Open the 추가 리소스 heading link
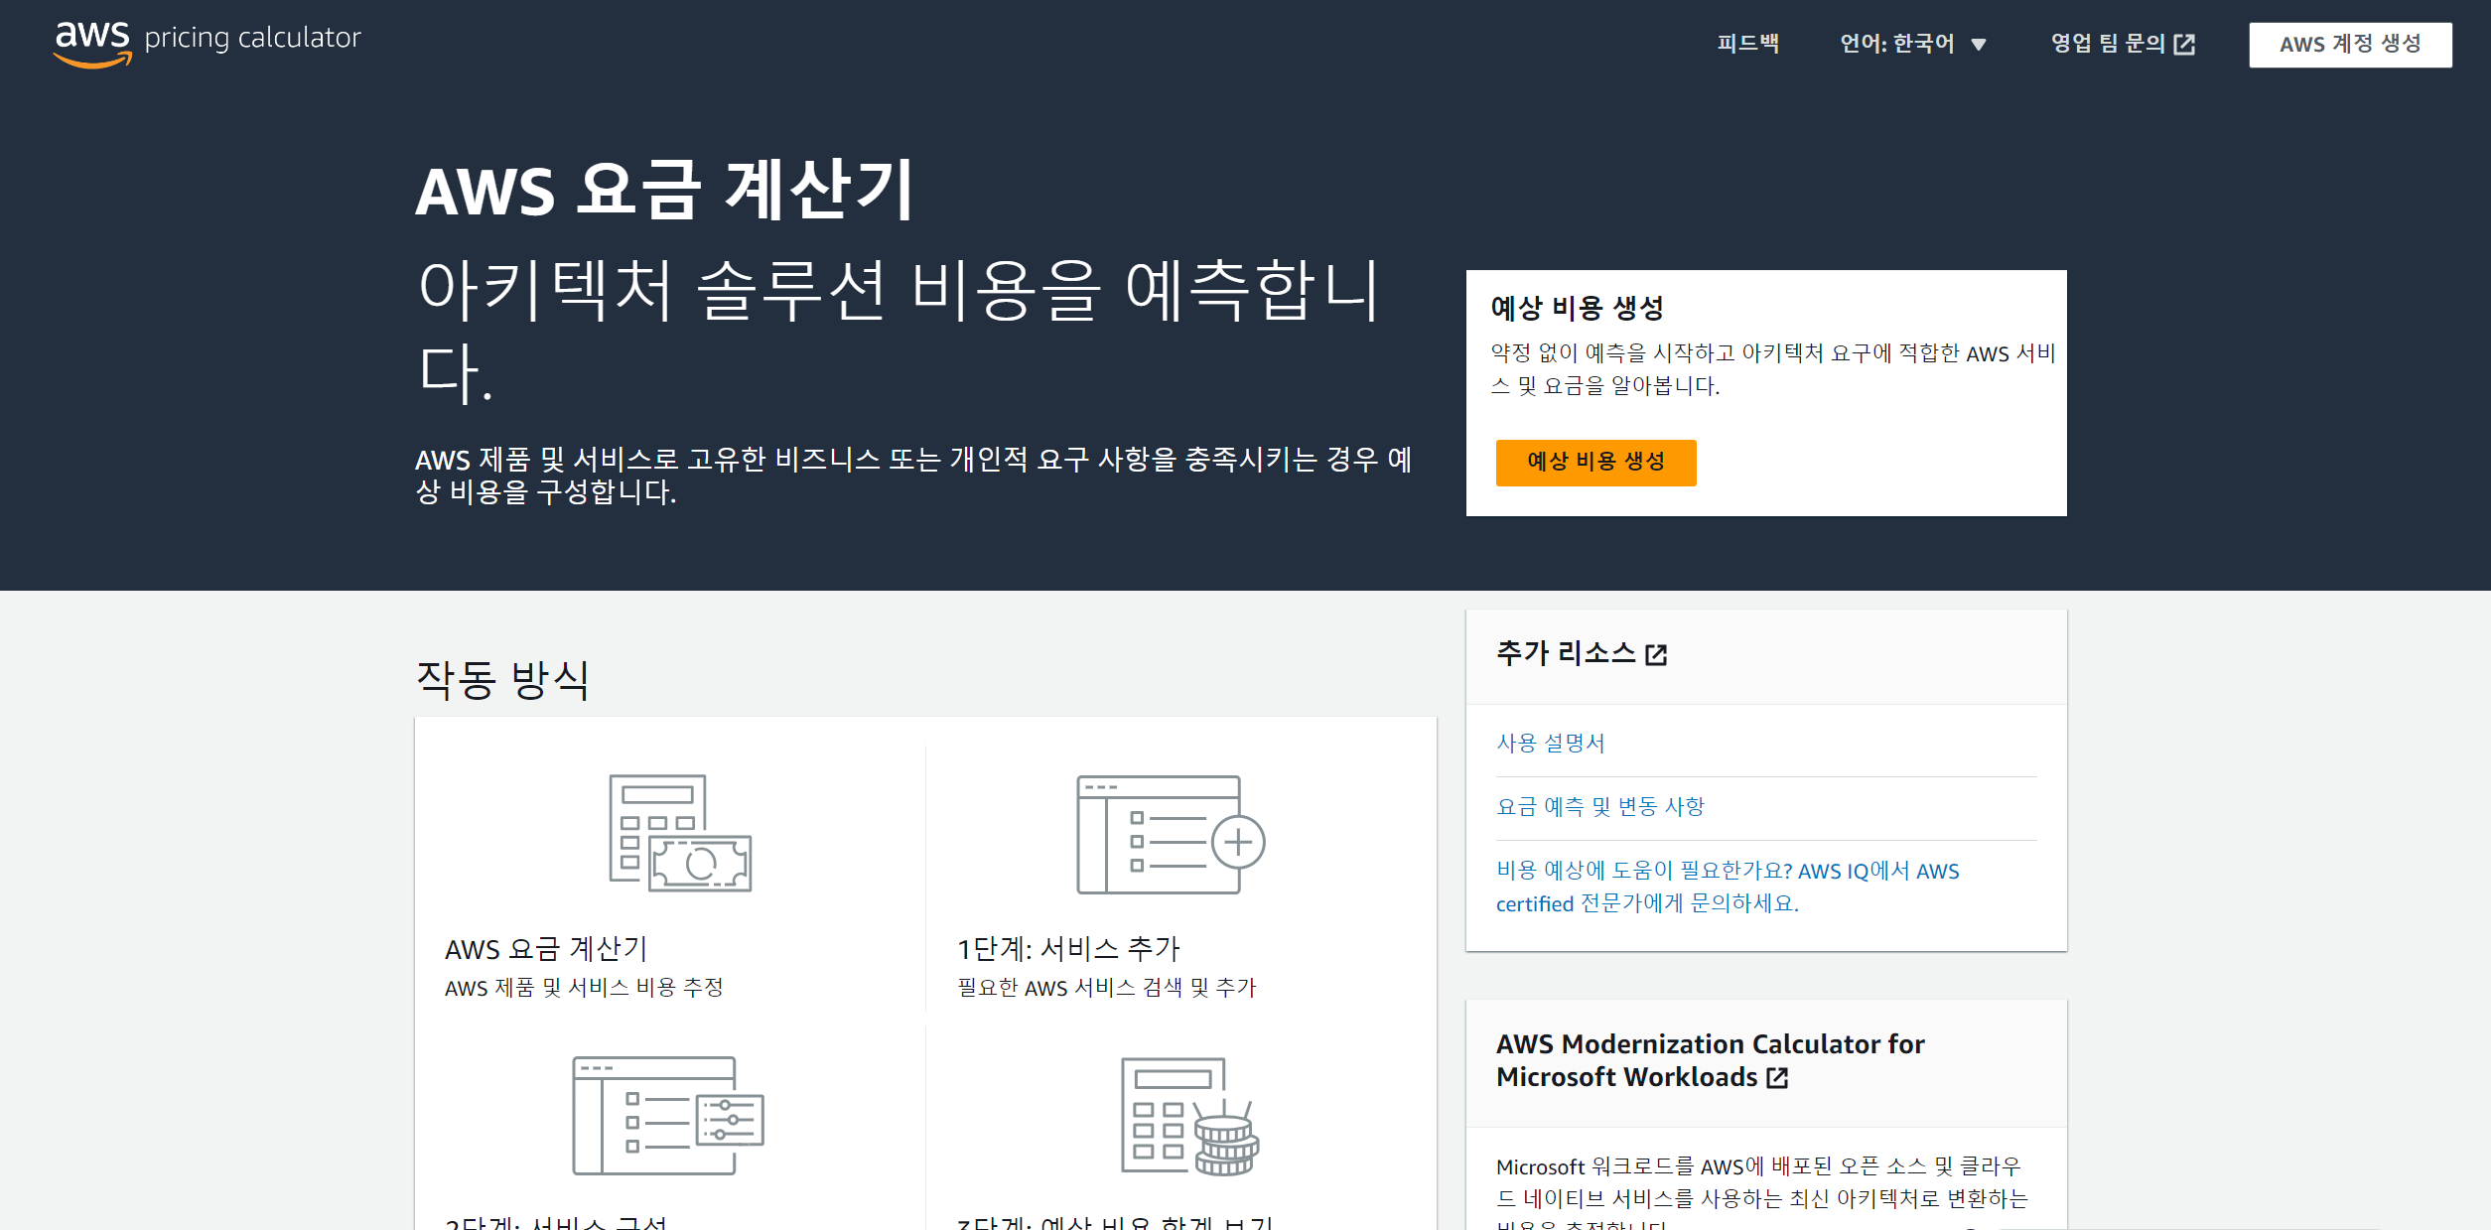The width and height of the screenshot is (2491, 1230). tap(1582, 653)
